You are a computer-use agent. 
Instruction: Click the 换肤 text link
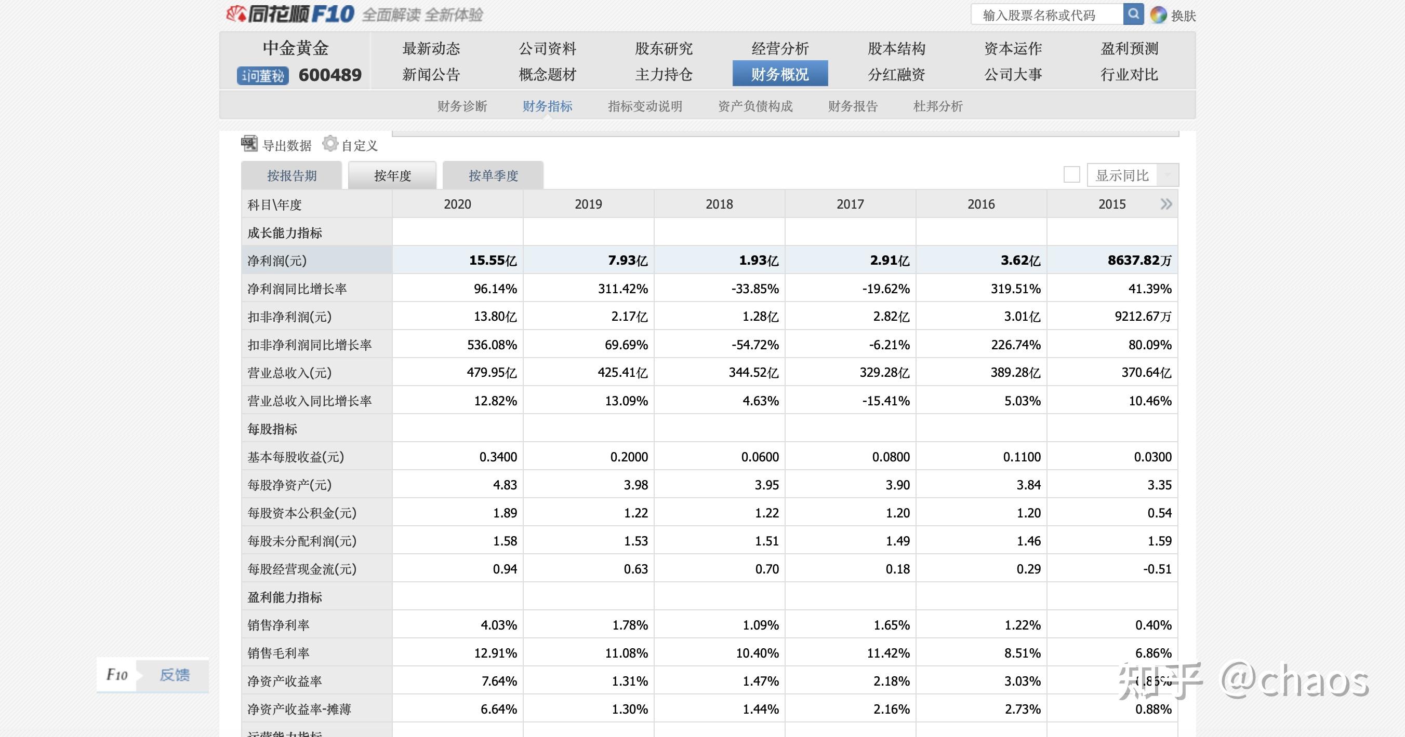pyautogui.click(x=1183, y=16)
